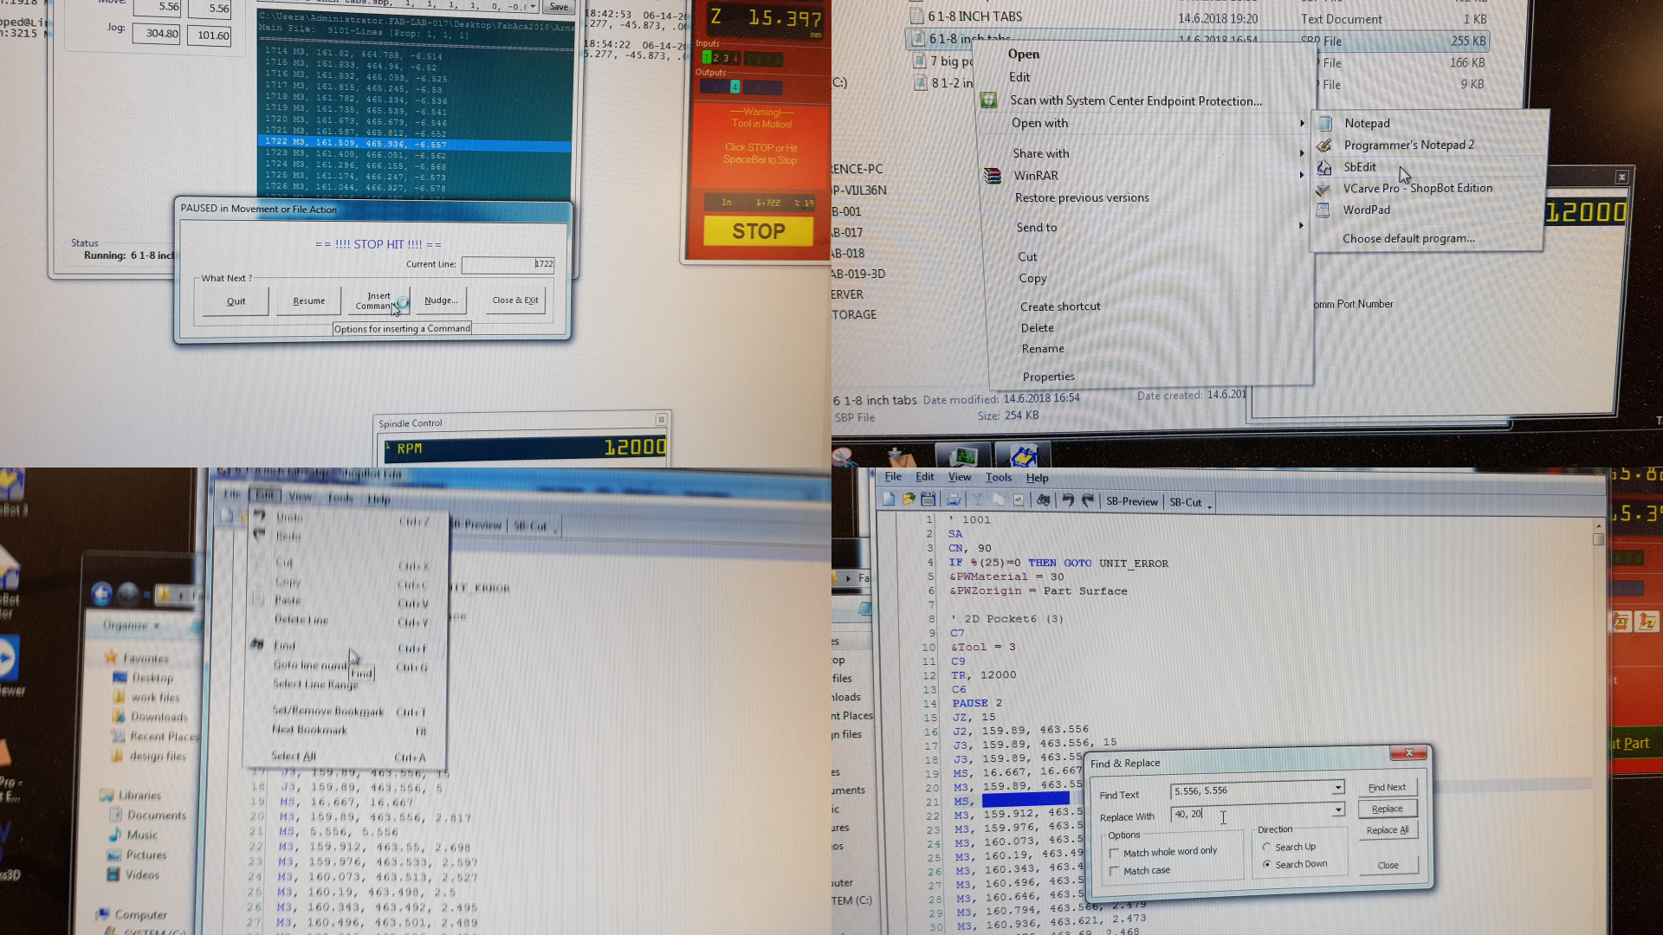Select the Search Up radio button
Viewport: 1663px width, 935px height.
[1267, 848]
